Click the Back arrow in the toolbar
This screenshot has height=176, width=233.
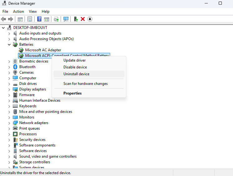4,19
